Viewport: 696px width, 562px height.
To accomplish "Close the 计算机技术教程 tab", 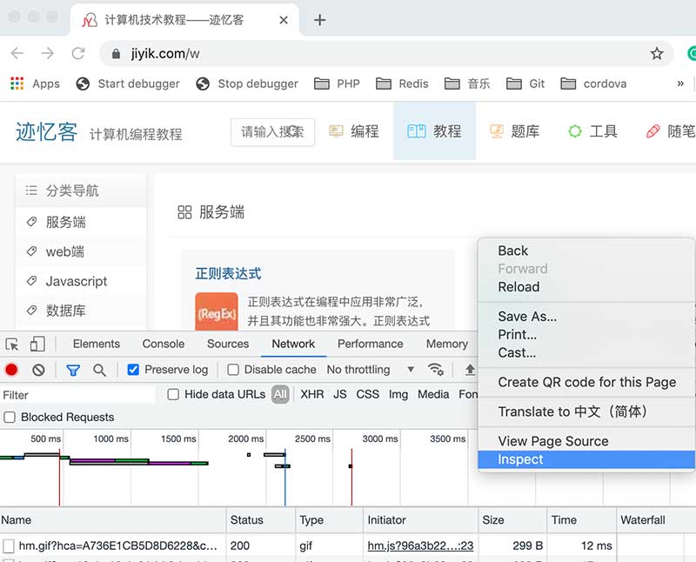I will pyautogui.click(x=284, y=20).
